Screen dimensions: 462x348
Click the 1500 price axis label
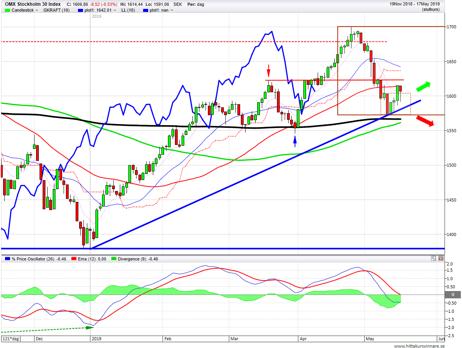click(x=452, y=165)
